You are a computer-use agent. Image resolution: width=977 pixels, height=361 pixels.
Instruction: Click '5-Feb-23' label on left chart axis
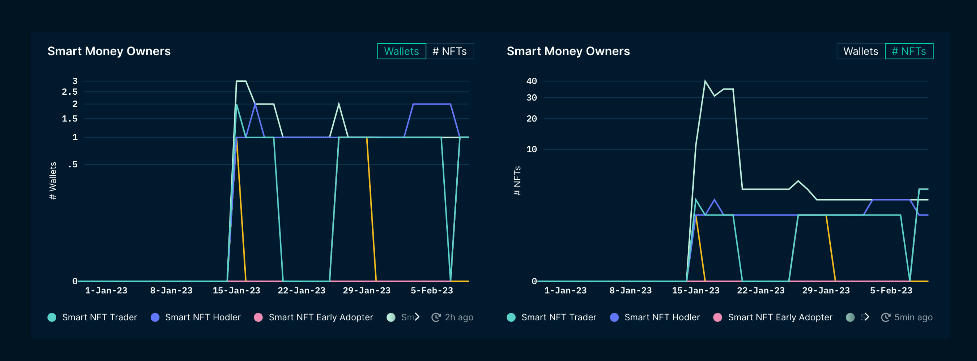pyautogui.click(x=432, y=290)
